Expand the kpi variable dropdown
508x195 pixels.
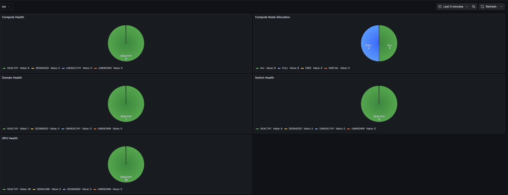[x=6, y=7]
